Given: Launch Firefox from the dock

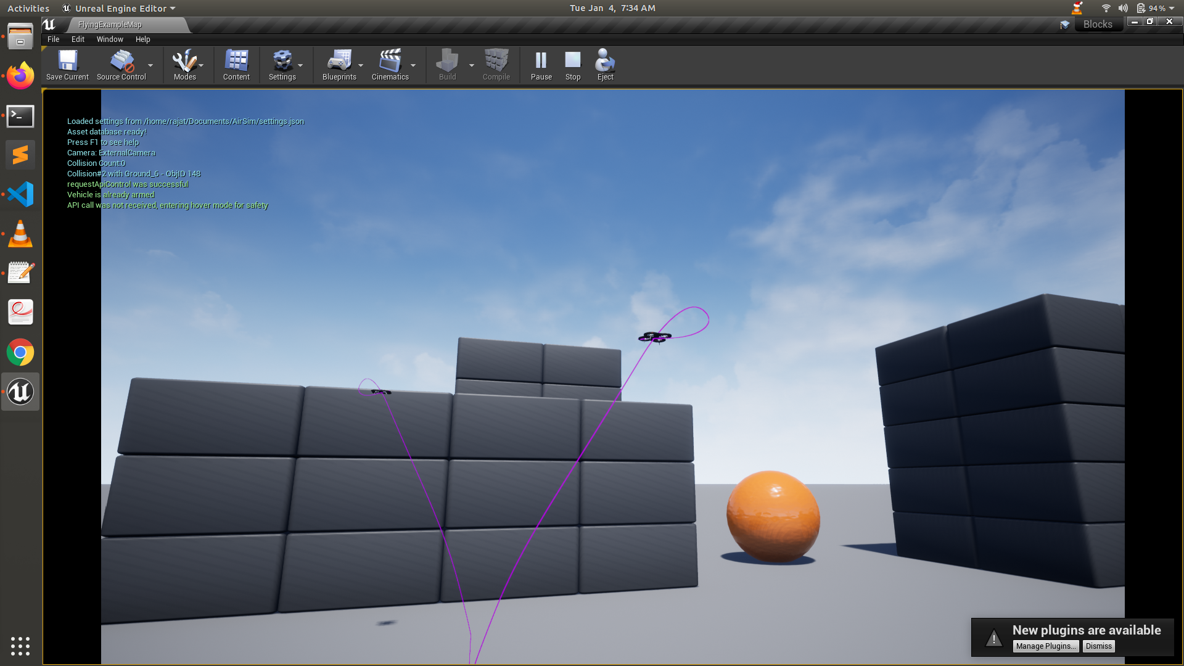Looking at the screenshot, I should [x=20, y=76].
